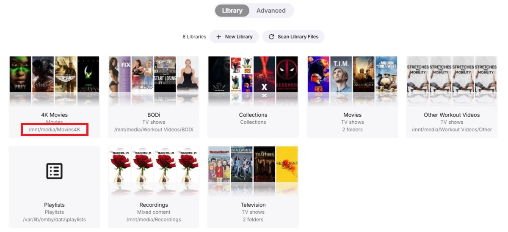This screenshot has height=232, width=508.
Task: Open the BODi library thumbnail
Action: [154, 81]
